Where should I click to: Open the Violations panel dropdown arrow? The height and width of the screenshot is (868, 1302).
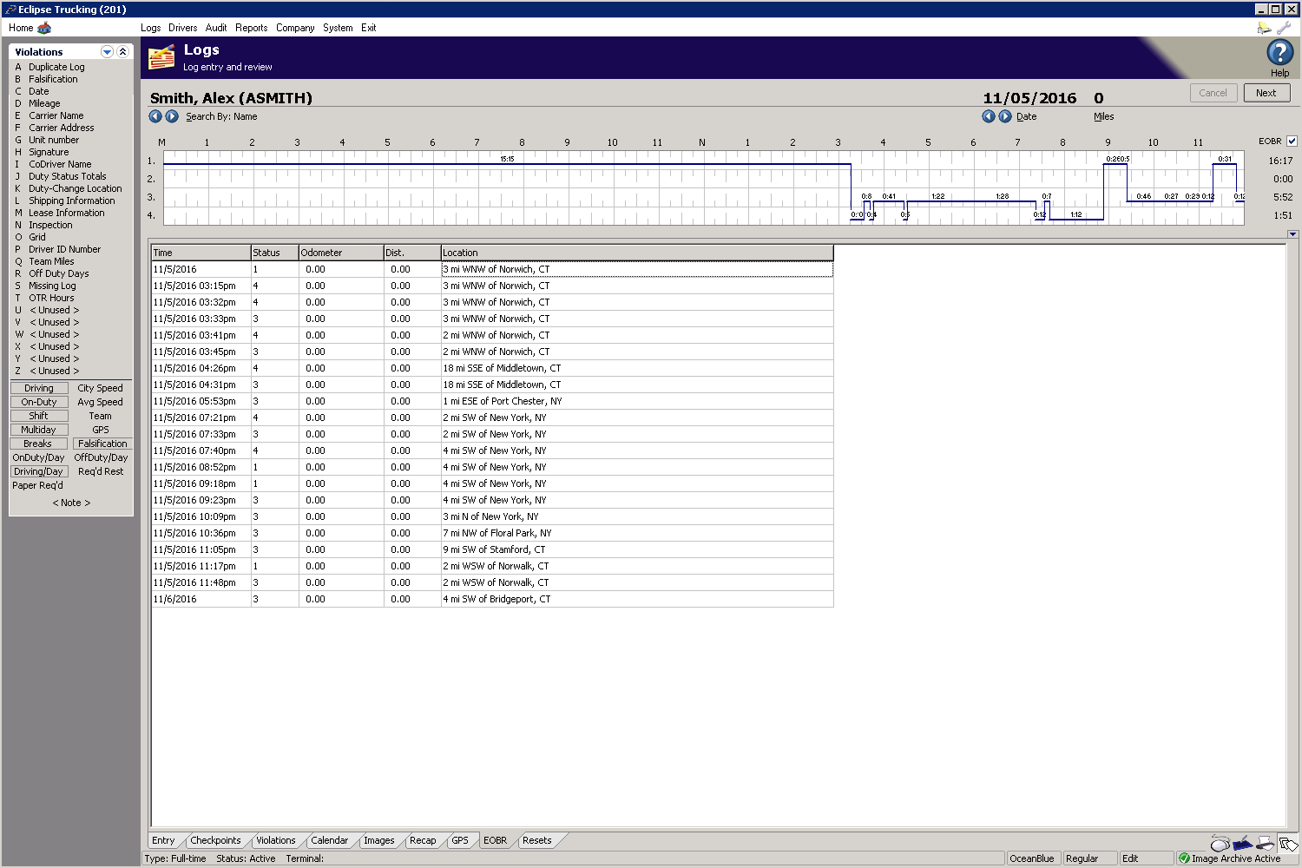click(107, 51)
